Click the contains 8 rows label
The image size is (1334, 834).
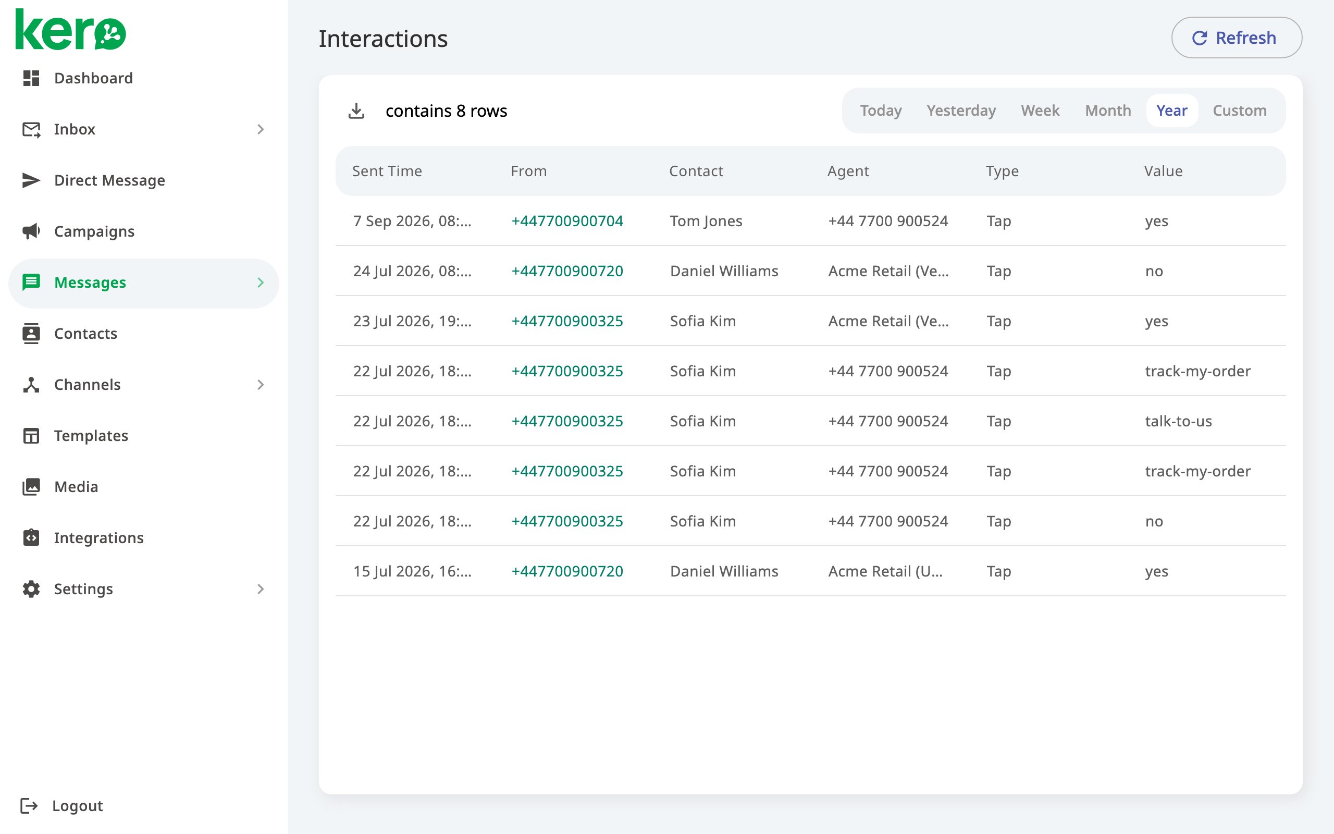(446, 111)
